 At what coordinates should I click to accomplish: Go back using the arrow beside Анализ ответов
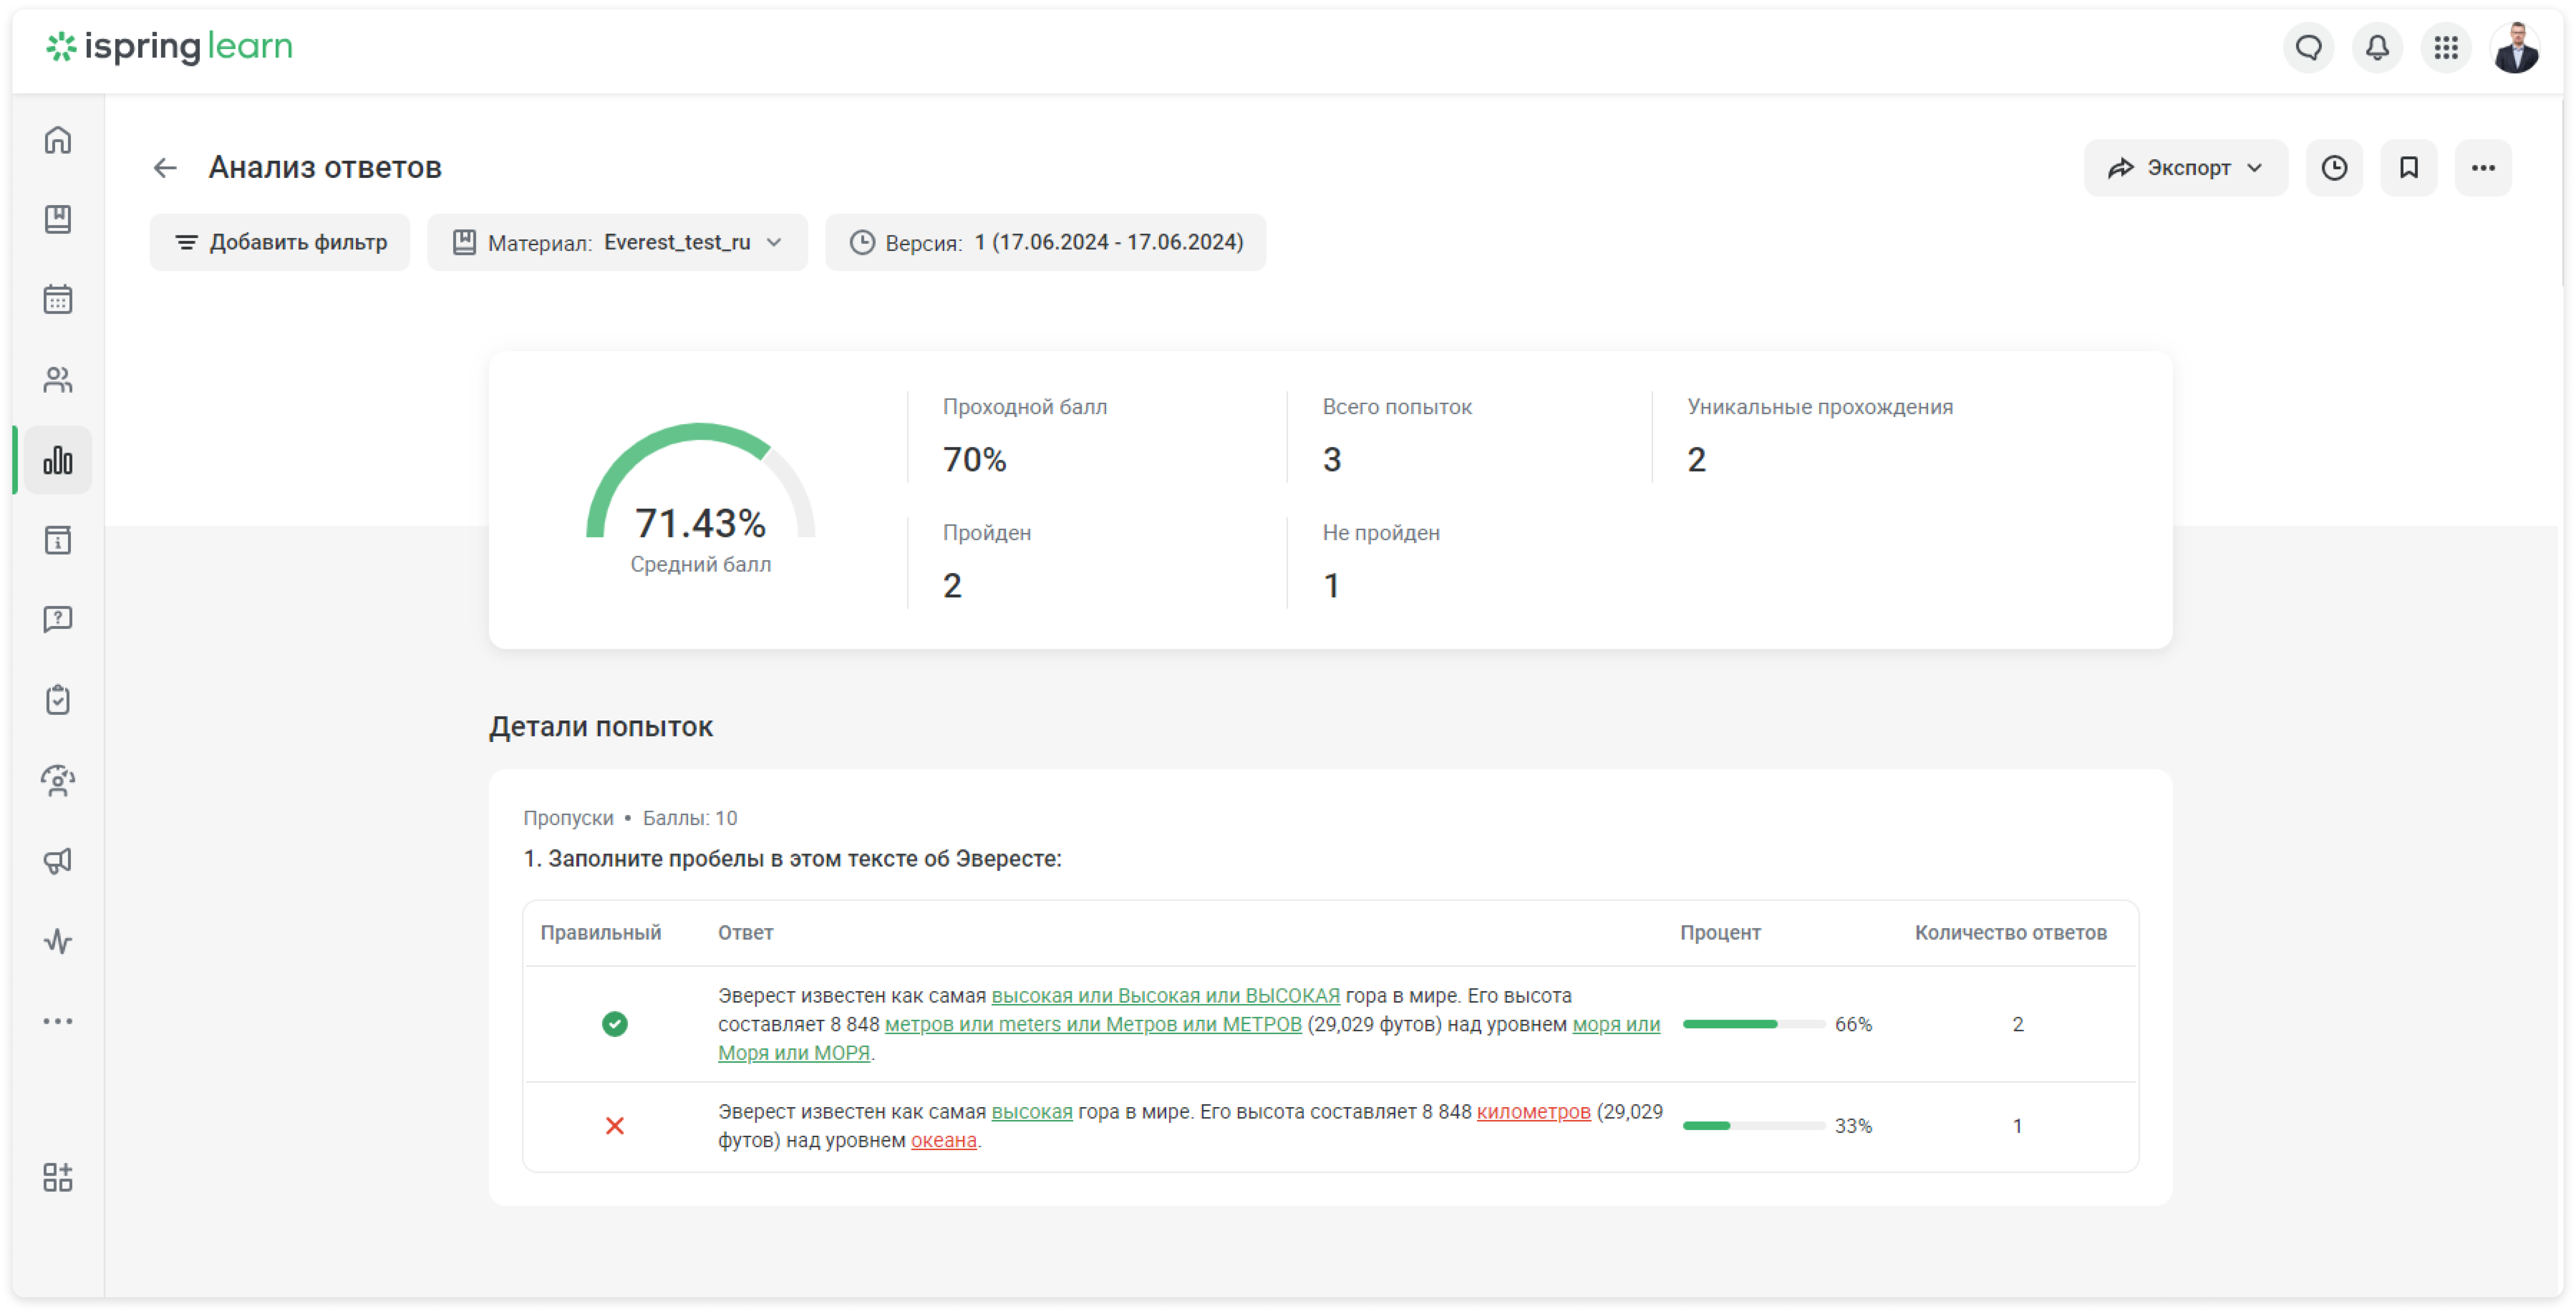coord(165,168)
